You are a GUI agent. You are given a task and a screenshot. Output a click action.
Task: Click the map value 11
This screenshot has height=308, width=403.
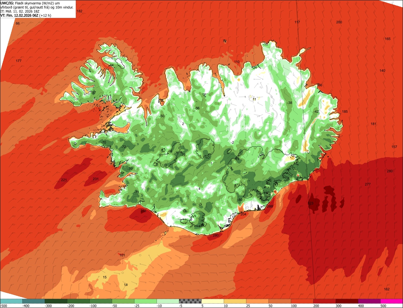(x=254, y=99)
